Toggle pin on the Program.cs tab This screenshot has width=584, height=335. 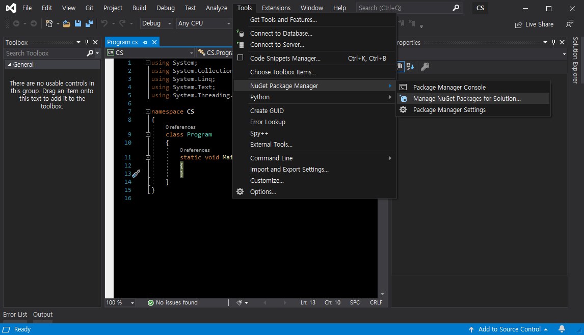(x=145, y=42)
